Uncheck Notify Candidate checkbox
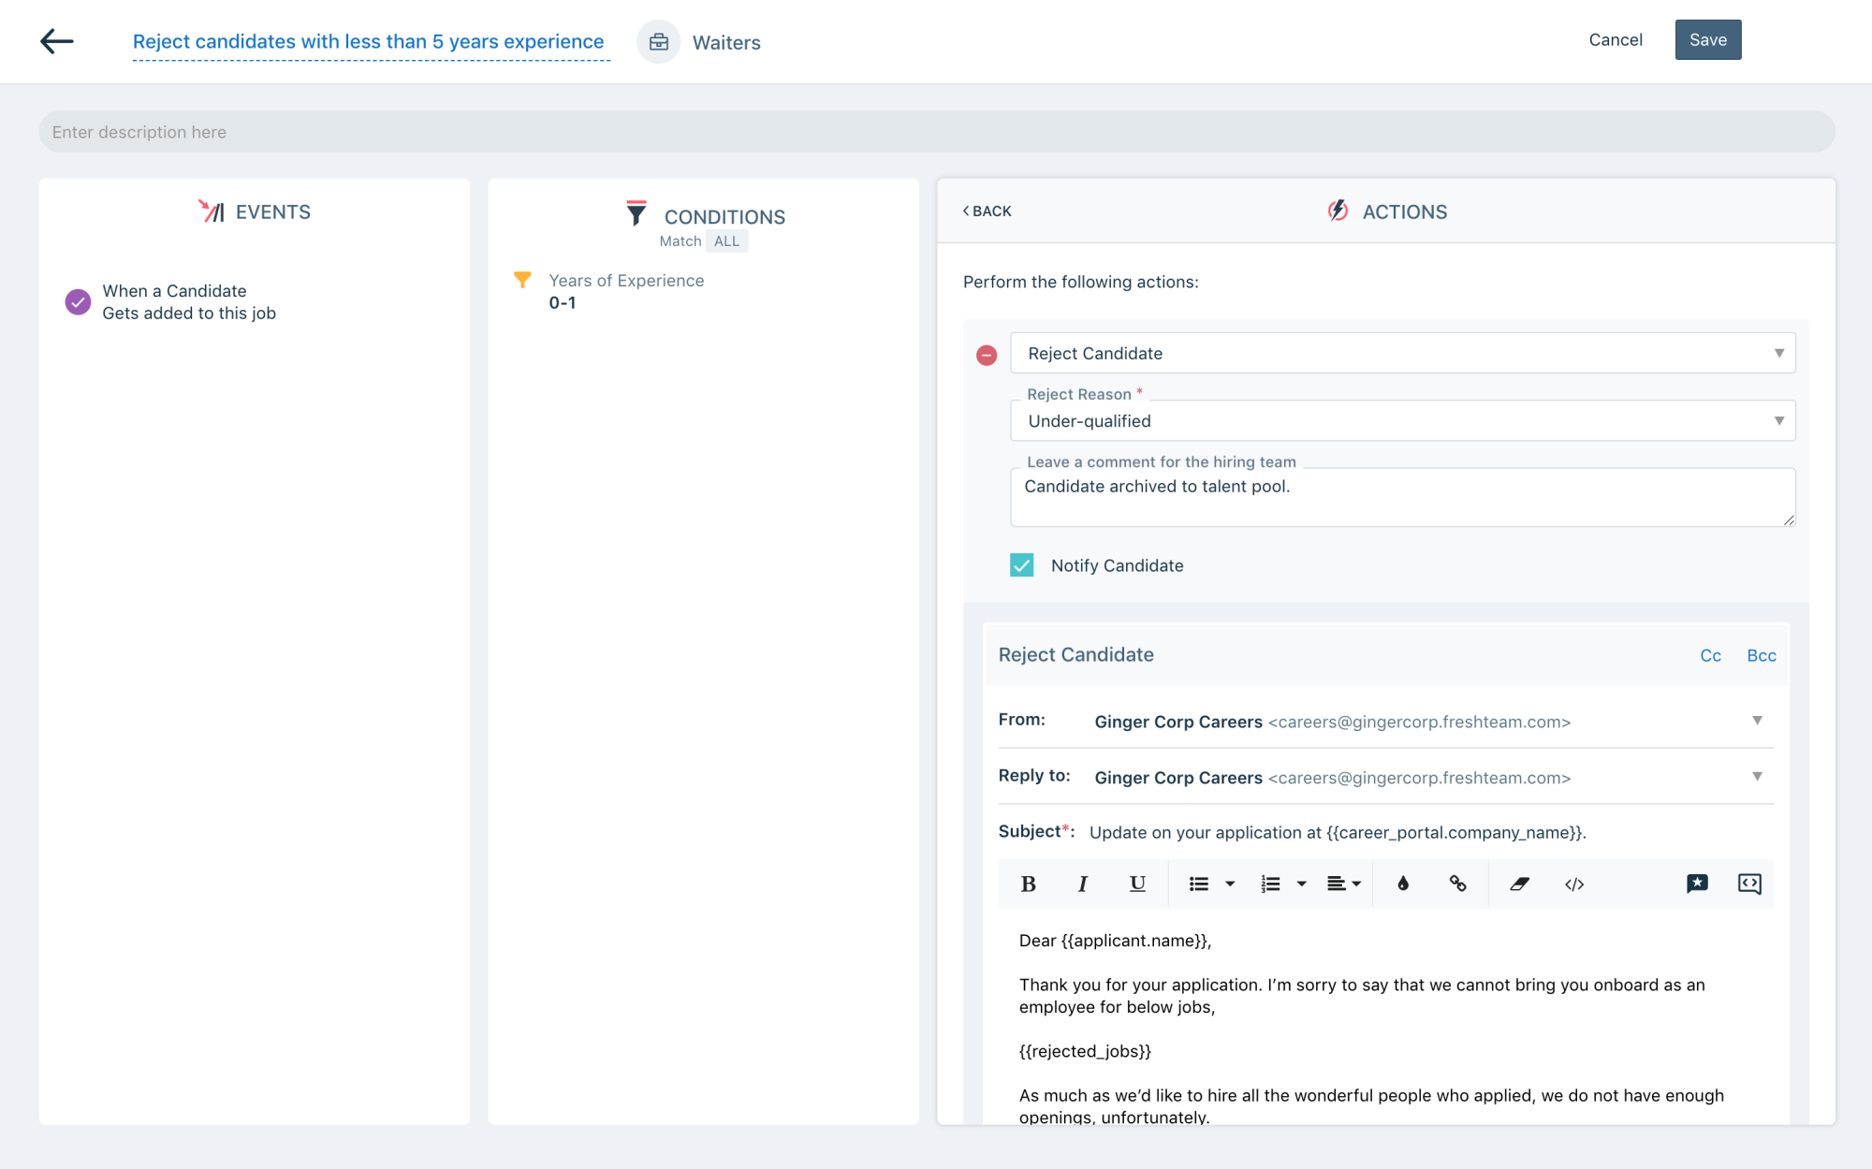The image size is (1872, 1169). (x=1021, y=565)
